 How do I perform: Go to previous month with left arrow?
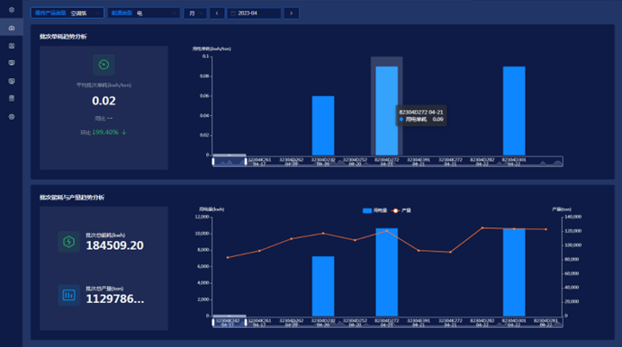point(217,13)
